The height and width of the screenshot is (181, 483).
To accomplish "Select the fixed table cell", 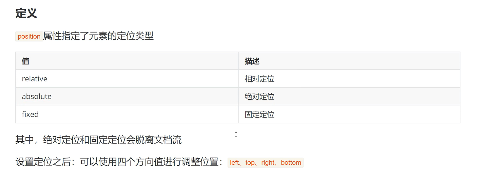I will (x=30, y=114).
